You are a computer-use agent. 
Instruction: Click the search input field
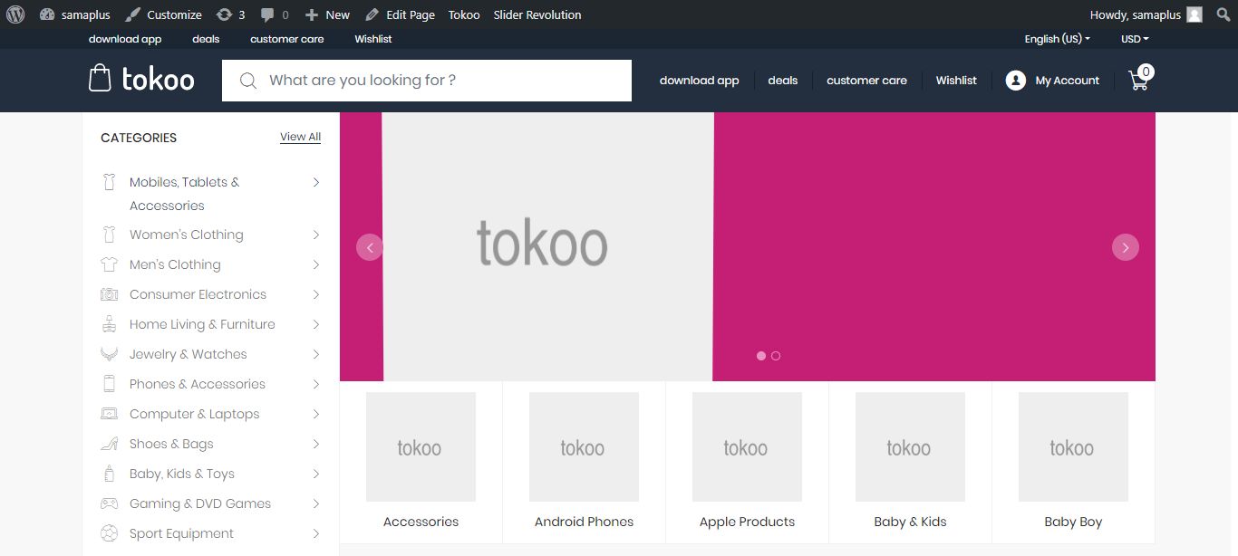click(427, 81)
